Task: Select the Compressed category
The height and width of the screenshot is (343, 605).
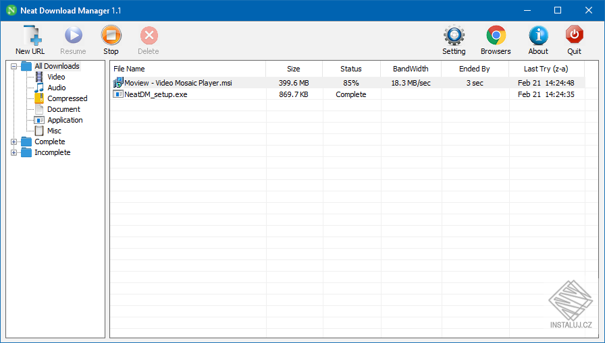Action: (x=67, y=98)
